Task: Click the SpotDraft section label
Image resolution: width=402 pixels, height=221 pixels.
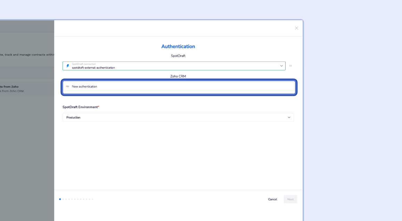Action: pyautogui.click(x=178, y=56)
